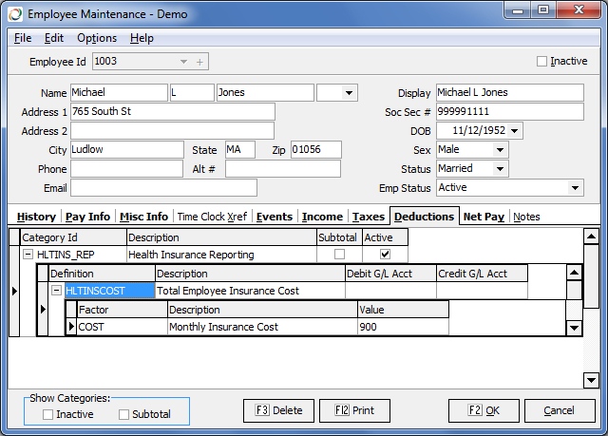Open the Options menu

pos(97,38)
